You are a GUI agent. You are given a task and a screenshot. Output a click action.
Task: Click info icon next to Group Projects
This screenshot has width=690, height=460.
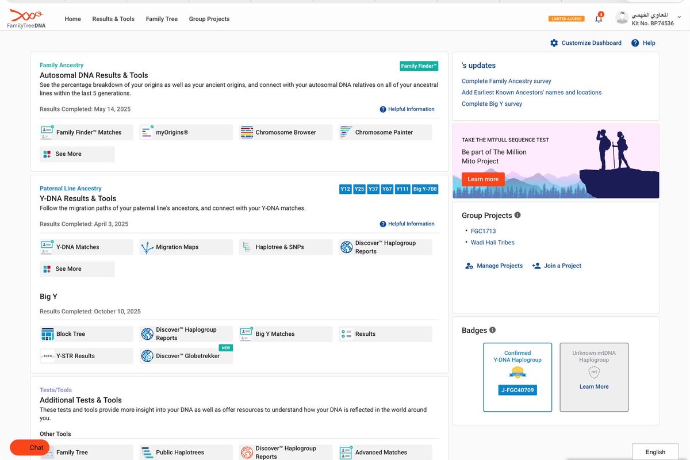[517, 215]
